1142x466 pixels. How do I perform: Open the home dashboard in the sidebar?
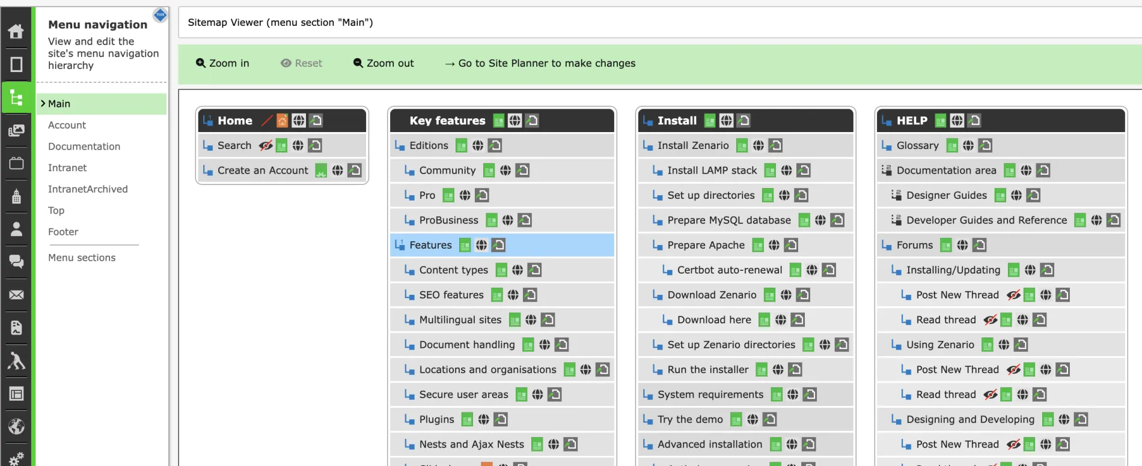coord(16,31)
